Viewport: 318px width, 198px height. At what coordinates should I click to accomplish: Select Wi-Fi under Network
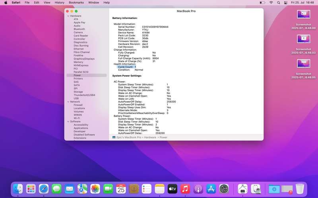77,118
